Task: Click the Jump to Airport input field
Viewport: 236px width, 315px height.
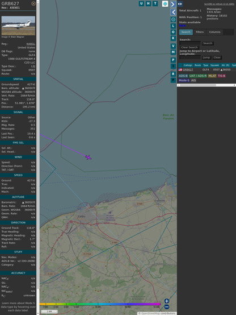Action: click(190, 57)
